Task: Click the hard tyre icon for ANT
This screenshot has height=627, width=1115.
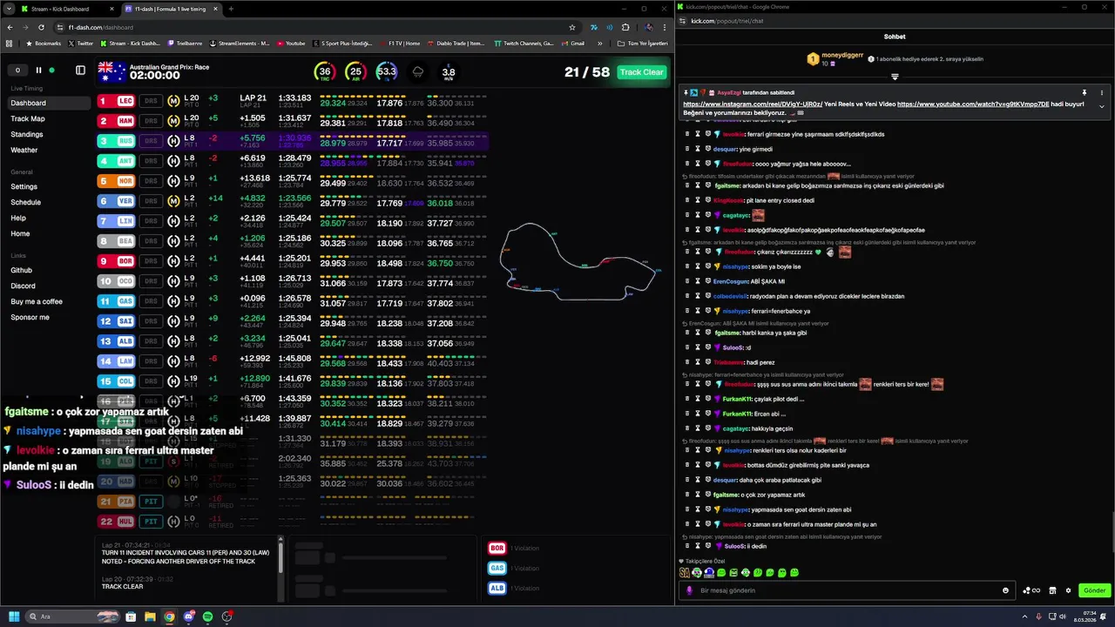Action: click(173, 161)
